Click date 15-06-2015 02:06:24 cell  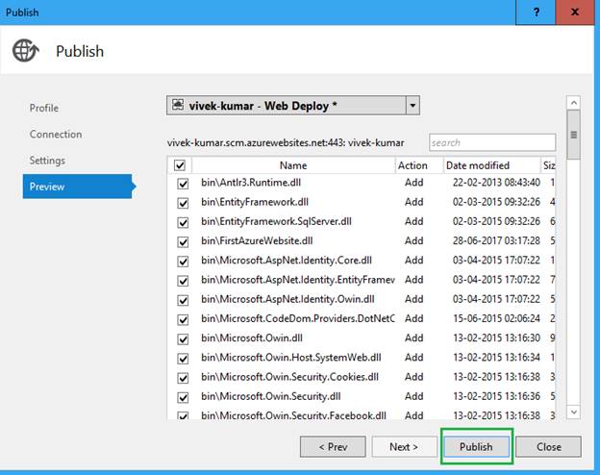coord(496,318)
